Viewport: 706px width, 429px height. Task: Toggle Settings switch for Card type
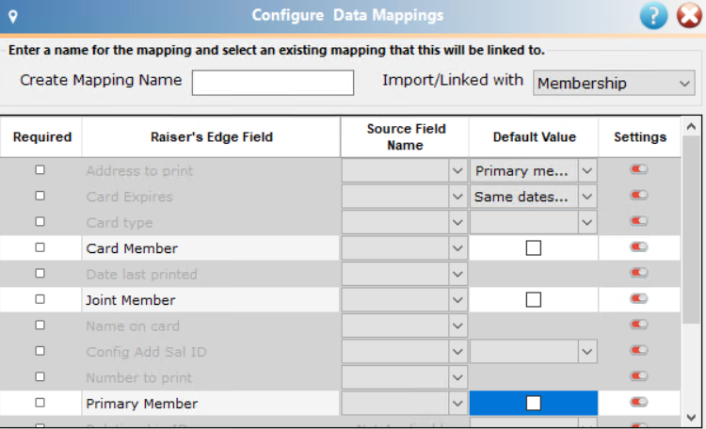click(639, 221)
